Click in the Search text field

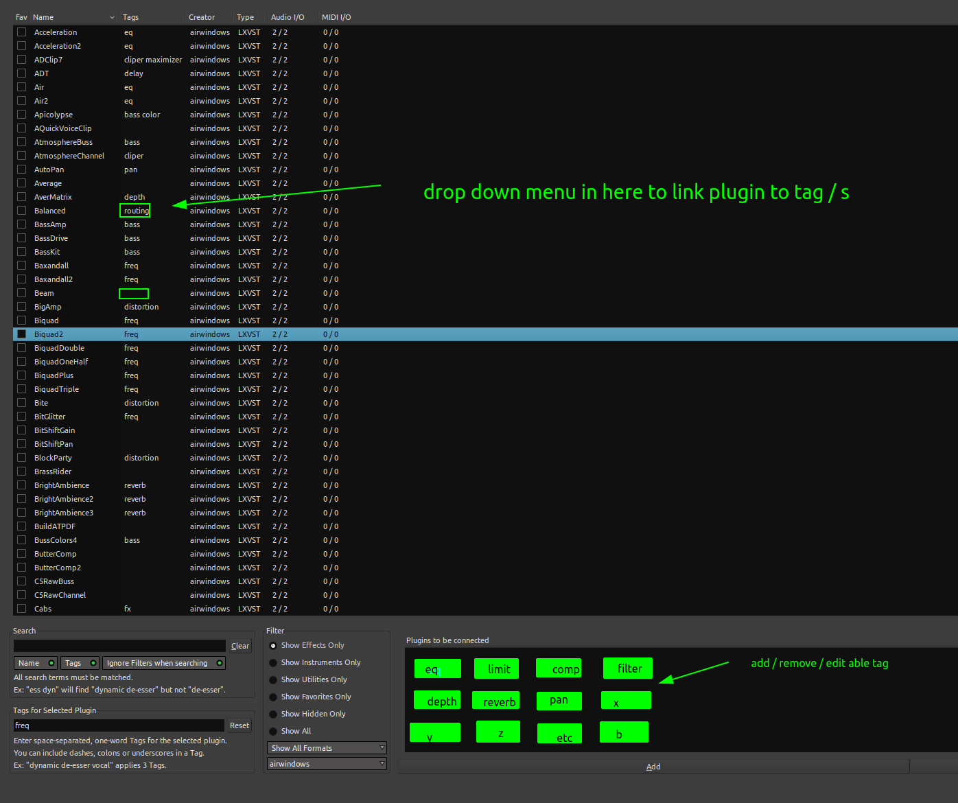(119, 646)
